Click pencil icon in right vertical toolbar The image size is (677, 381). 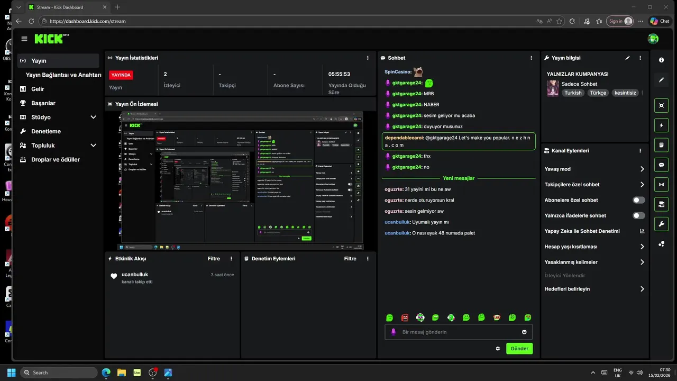pos(661,80)
